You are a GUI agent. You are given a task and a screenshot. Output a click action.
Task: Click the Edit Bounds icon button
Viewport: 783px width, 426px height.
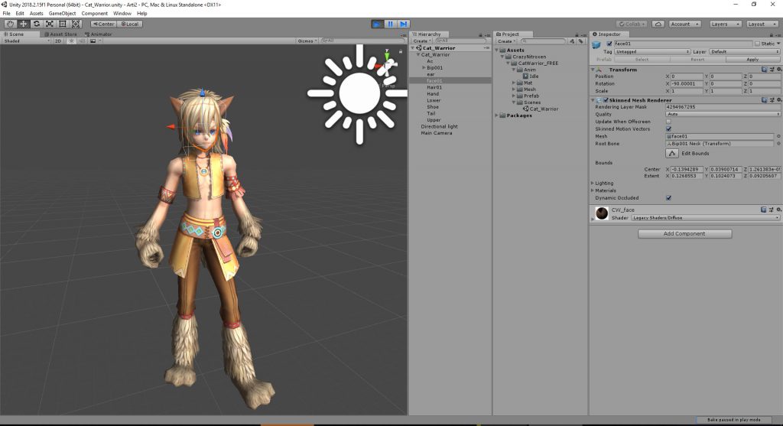pyautogui.click(x=672, y=153)
